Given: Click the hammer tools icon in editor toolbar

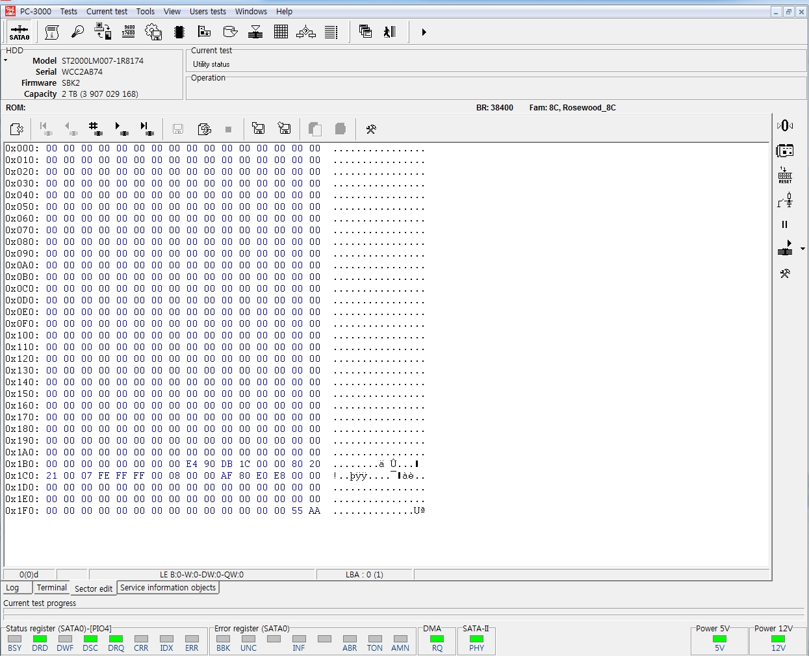Looking at the screenshot, I should pyautogui.click(x=371, y=129).
